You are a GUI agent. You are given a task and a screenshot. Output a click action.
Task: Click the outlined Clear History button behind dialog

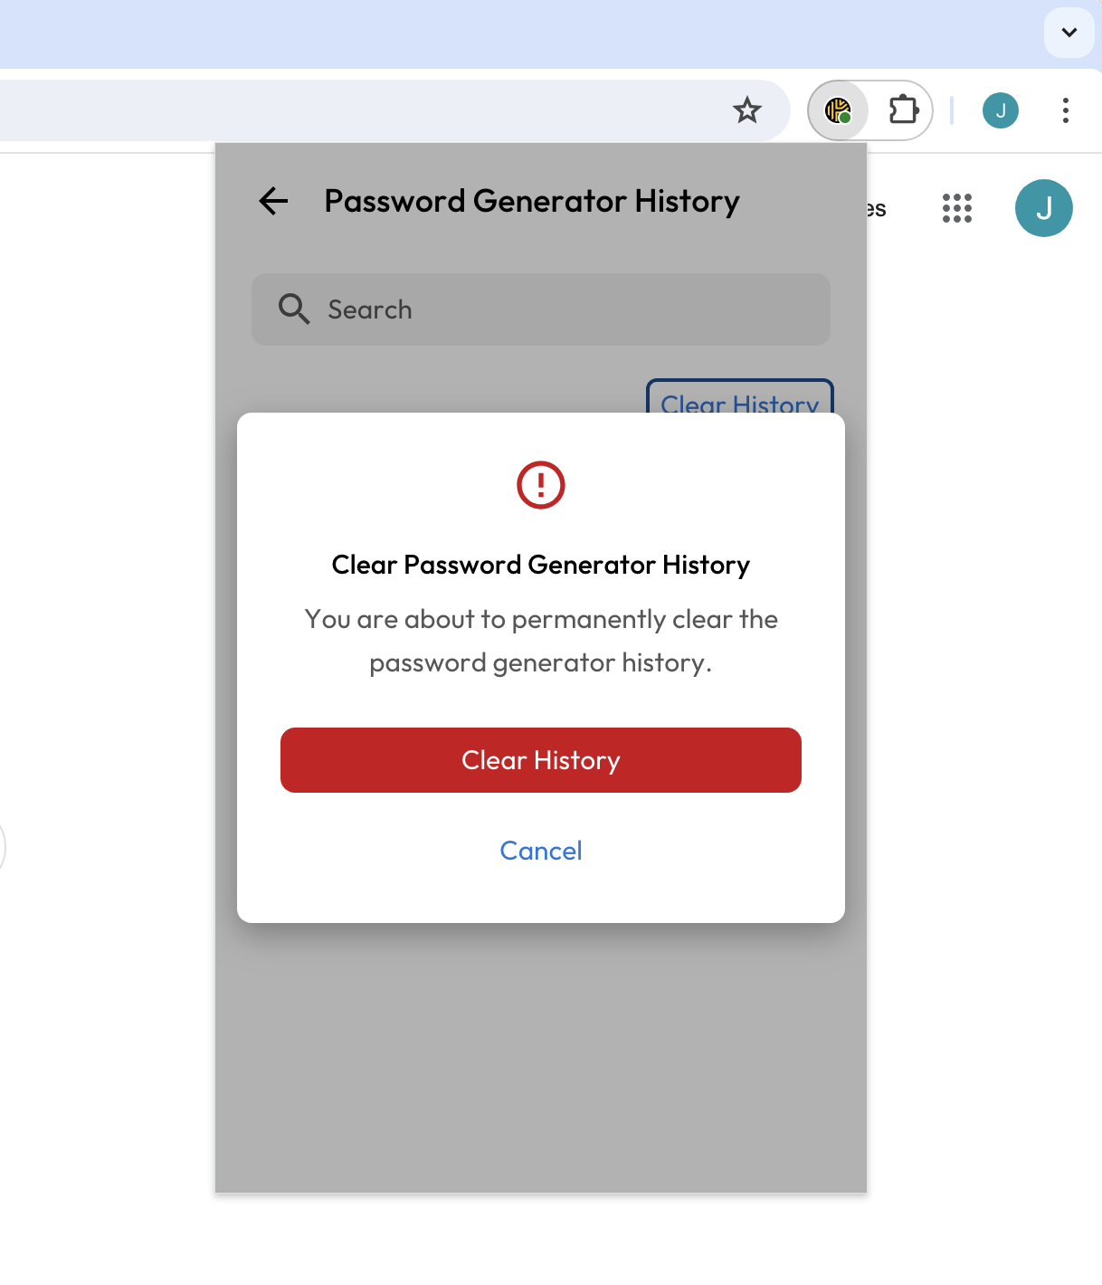point(739,398)
